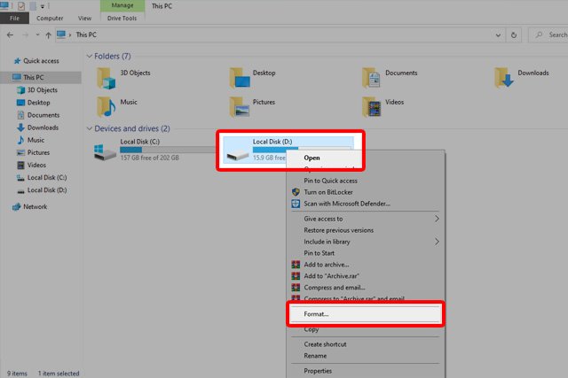
Task: Collapse the Devices and drives section
Action: tap(89, 129)
